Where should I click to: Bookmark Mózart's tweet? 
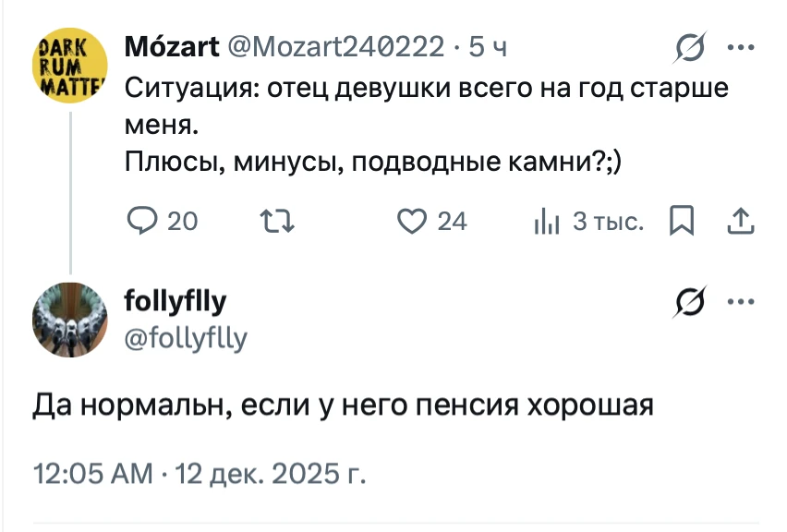(681, 221)
